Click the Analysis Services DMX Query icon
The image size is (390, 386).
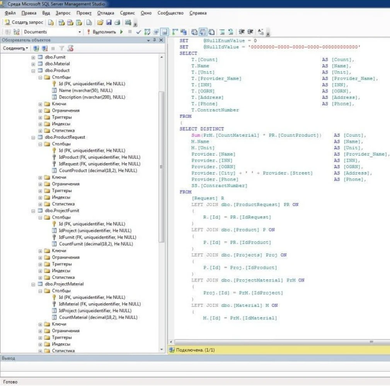[70, 23]
